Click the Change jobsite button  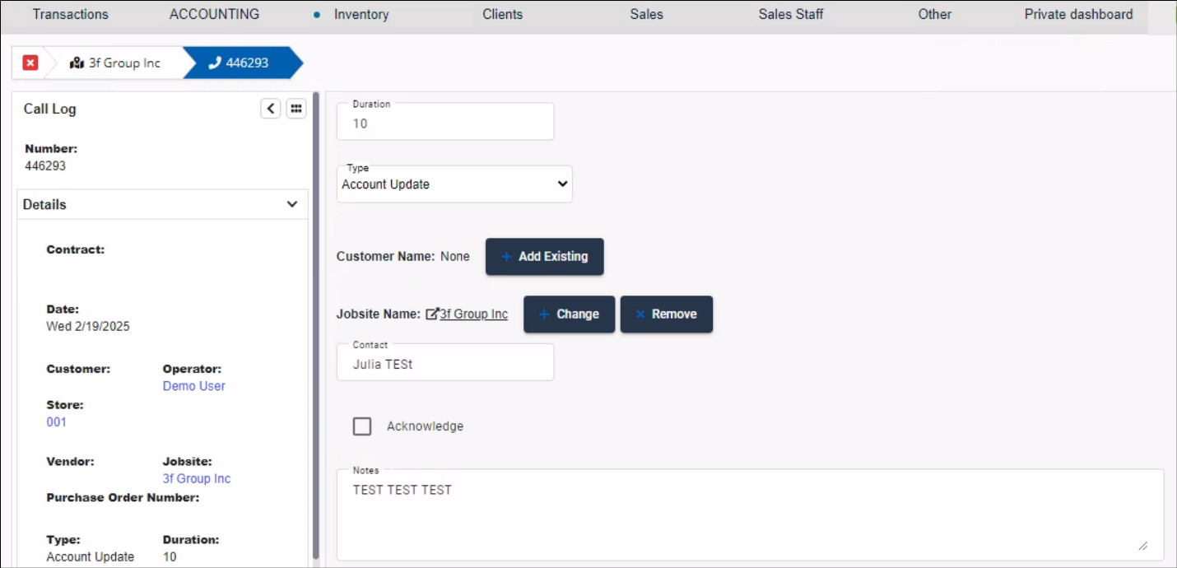pyautogui.click(x=569, y=314)
